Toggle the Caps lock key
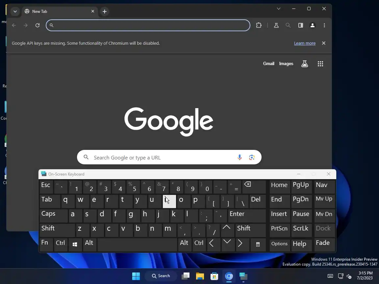Screen dimensions: 379x284 click(x=54, y=216)
